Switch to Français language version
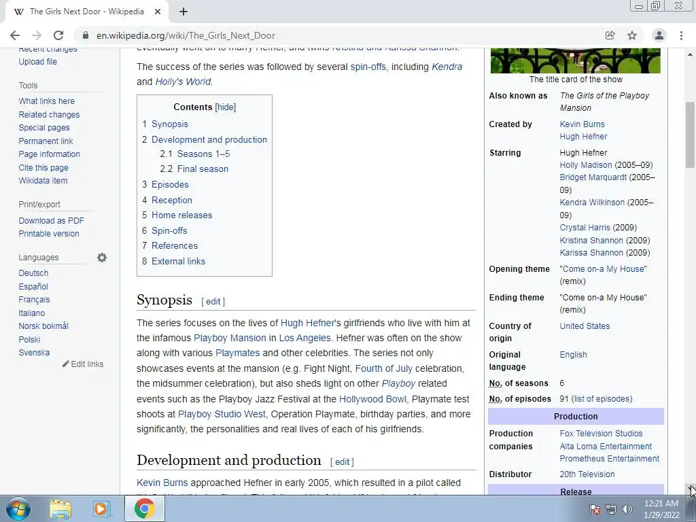 [34, 300]
